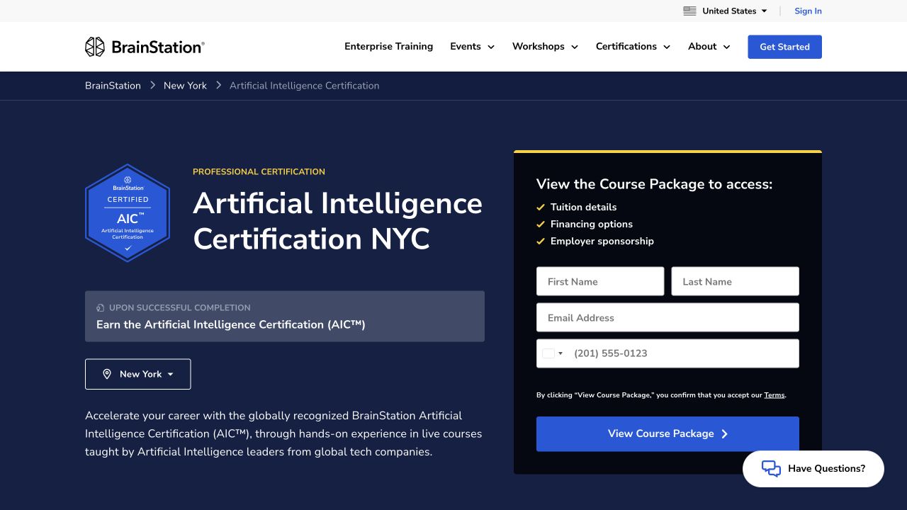Click the Earn the Artificial Intelligence Certification text
Viewport: 907px width, 510px height.
click(x=231, y=324)
